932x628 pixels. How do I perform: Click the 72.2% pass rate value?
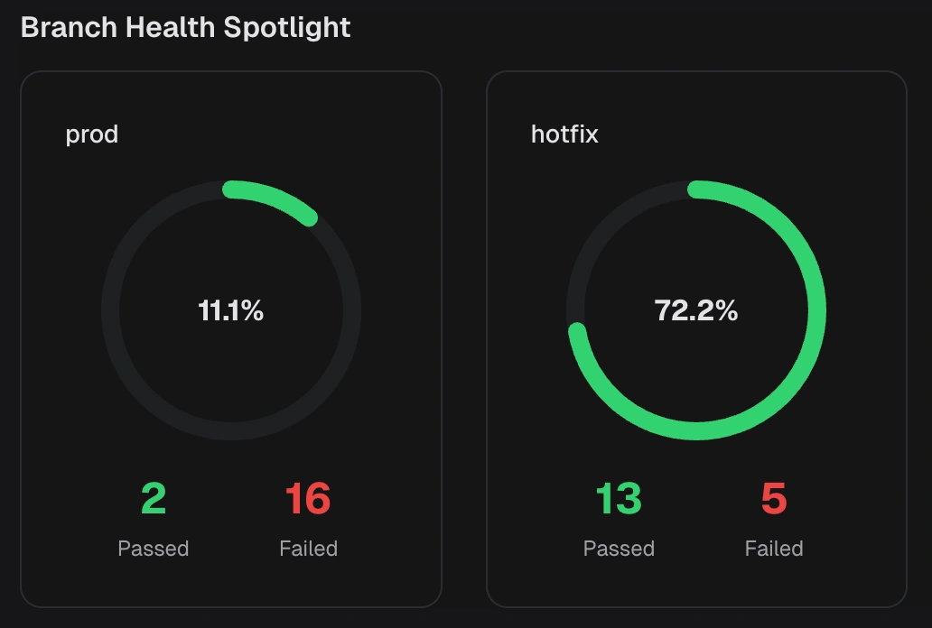tap(696, 311)
